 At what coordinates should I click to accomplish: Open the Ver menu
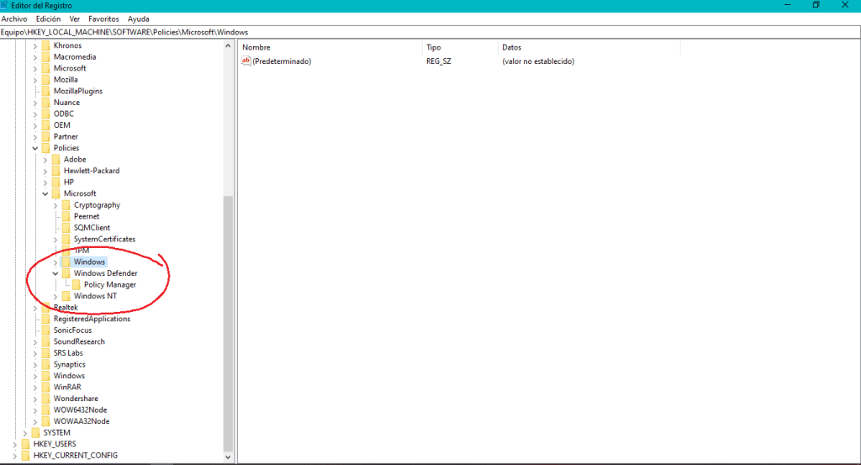point(75,18)
